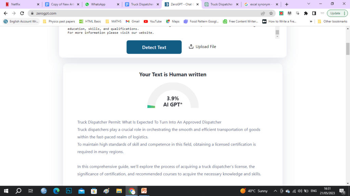Viewport: 350px width, 196px height.
Task: Open the notification center icon
Action: click(342, 191)
